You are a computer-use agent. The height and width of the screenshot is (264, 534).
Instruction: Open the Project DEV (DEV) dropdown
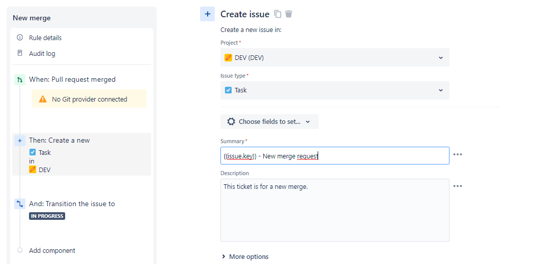tap(335, 57)
